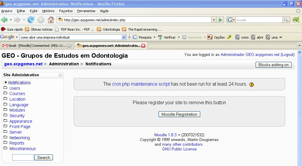
Task: Click the geo.acpgomes.net breadcrumb link
Action: pyautogui.click(x=23, y=64)
